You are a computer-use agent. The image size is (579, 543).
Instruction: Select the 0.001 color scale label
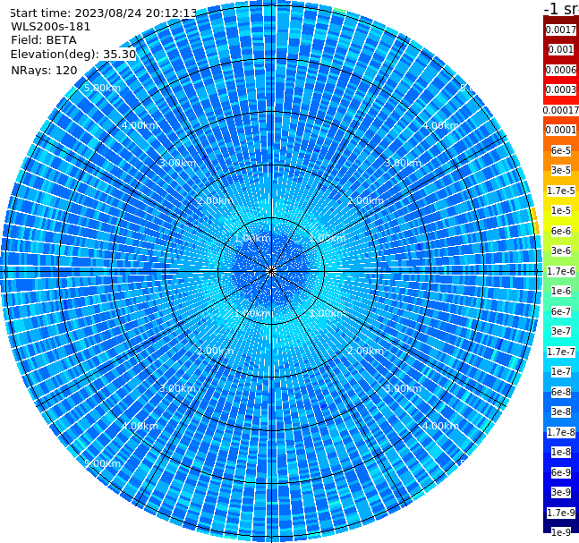click(x=561, y=49)
